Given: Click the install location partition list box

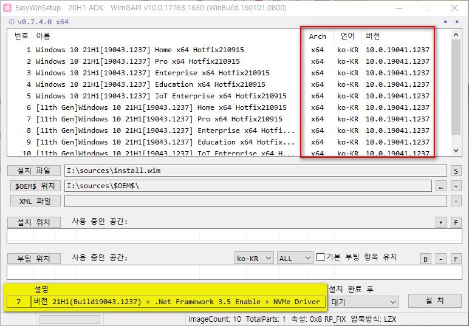Looking at the screenshot, I should tap(235, 236).
